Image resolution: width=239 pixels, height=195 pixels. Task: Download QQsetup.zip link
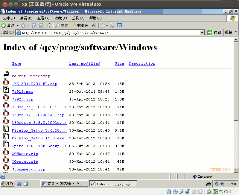25,162
